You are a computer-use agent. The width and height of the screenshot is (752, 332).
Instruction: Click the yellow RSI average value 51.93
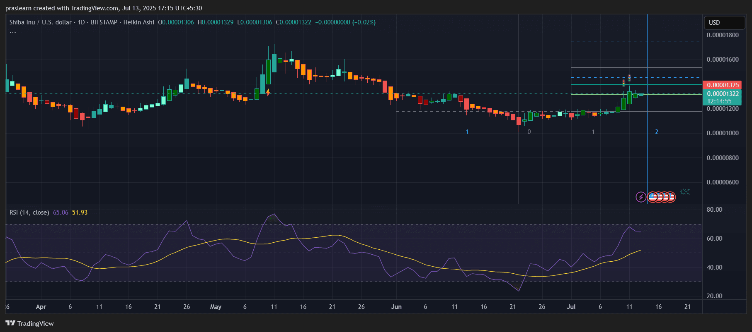coord(80,213)
